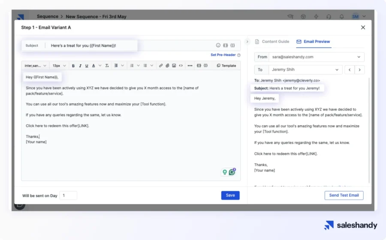This screenshot has height=240, width=386.
Task: Click the Set Pre-Header link
Action: click(x=223, y=55)
